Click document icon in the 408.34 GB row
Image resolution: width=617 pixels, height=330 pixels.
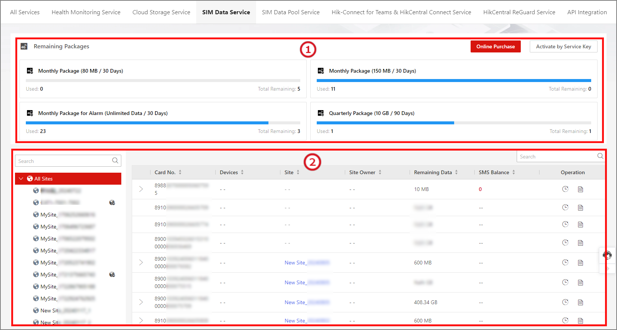point(580,302)
